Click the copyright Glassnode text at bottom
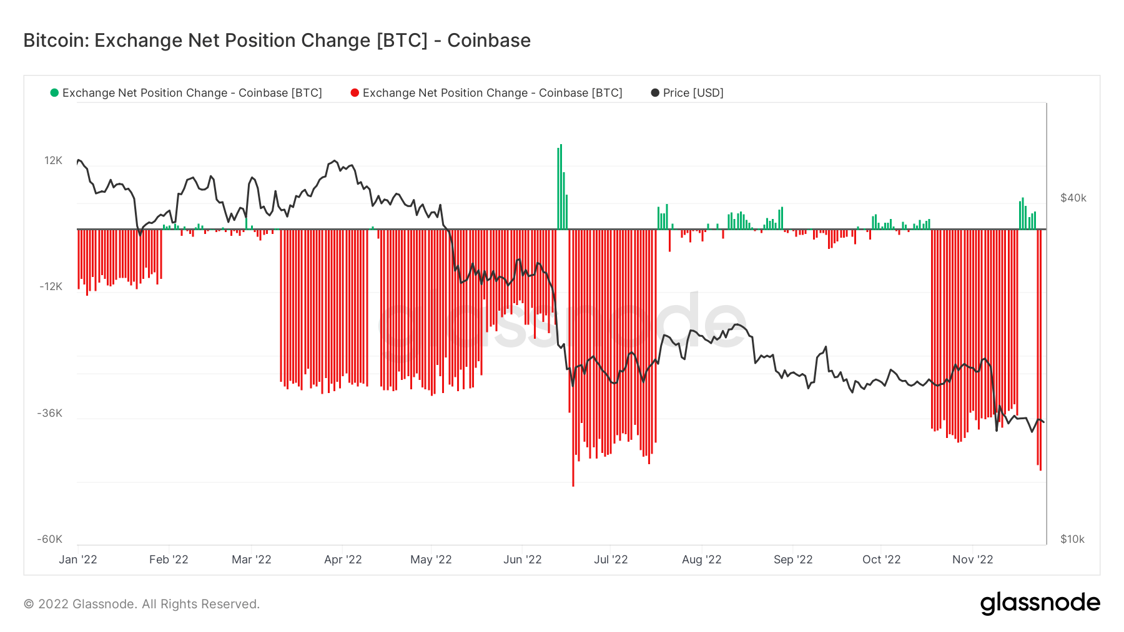 click(142, 604)
